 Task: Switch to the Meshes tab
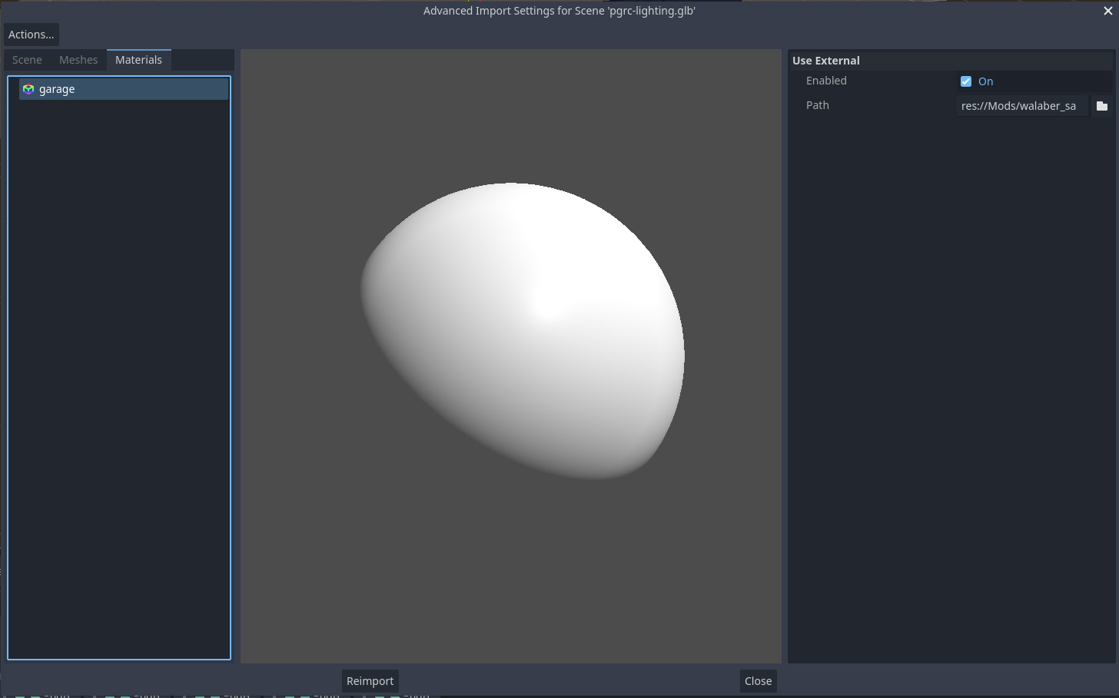(x=78, y=60)
